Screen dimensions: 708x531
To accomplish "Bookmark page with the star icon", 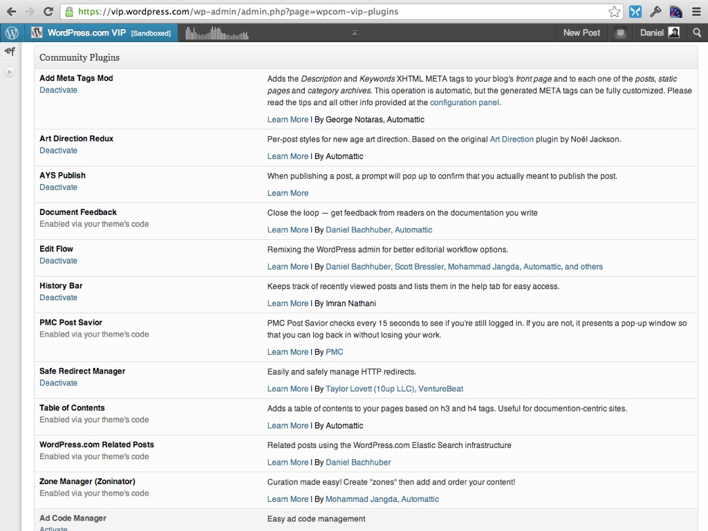I will pos(614,12).
